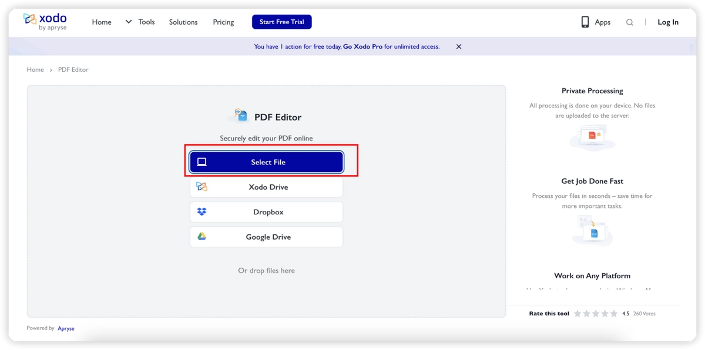
Task: Click the Dropbox icon in the upload options
Action: [202, 211]
